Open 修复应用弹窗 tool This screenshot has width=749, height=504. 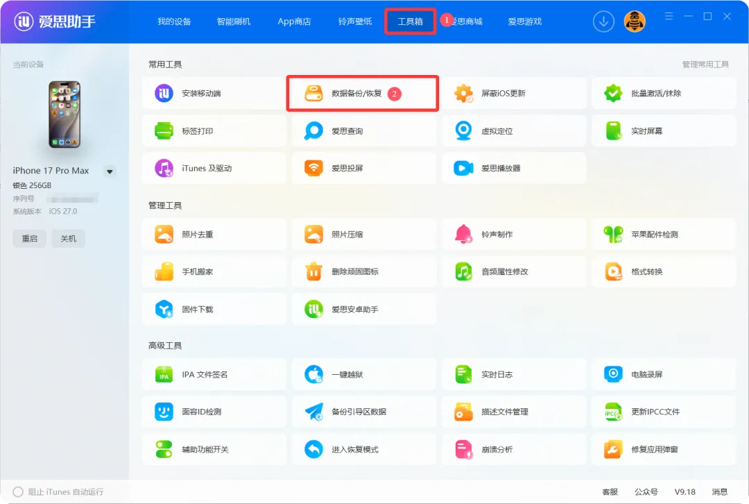click(664, 449)
